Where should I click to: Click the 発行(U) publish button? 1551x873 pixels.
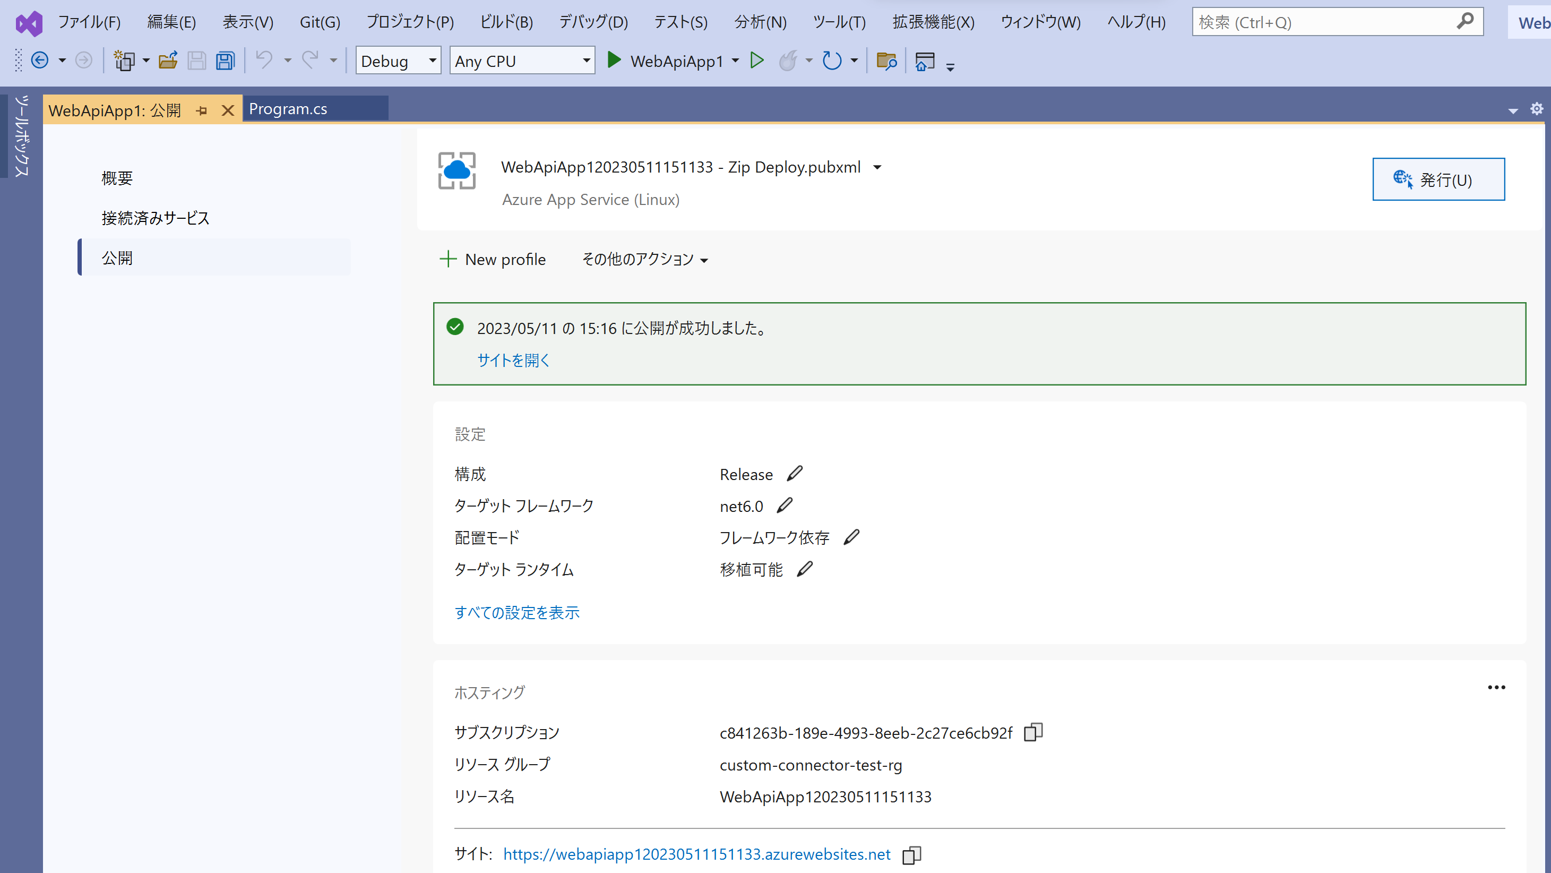1438,179
